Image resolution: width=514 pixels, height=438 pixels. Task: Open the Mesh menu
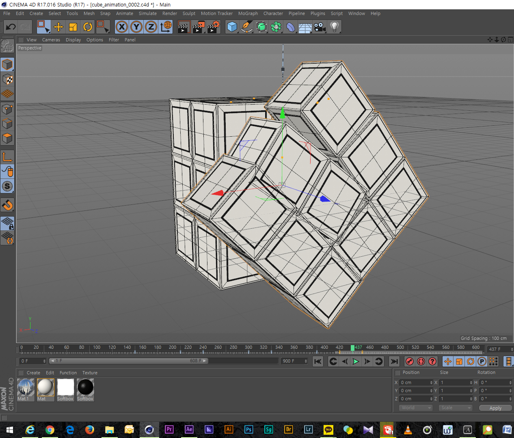[x=89, y=13]
